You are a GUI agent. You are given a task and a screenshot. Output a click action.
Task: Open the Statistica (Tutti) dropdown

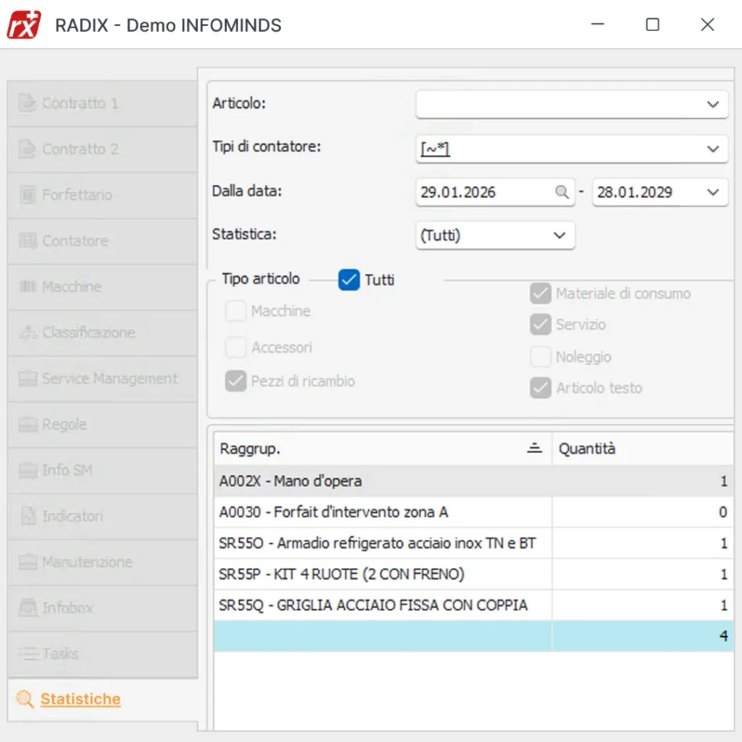click(x=559, y=235)
